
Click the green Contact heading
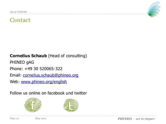click(x=20, y=20)
